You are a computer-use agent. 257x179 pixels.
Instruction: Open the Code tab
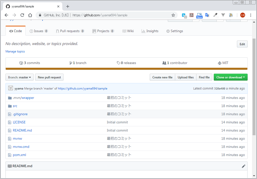[16, 31]
